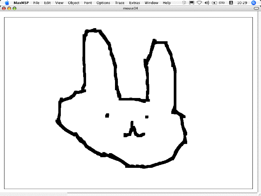Open the MaxMSP application menu
Image resolution: width=261 pixels, height=196 pixels.
tap(20, 3)
